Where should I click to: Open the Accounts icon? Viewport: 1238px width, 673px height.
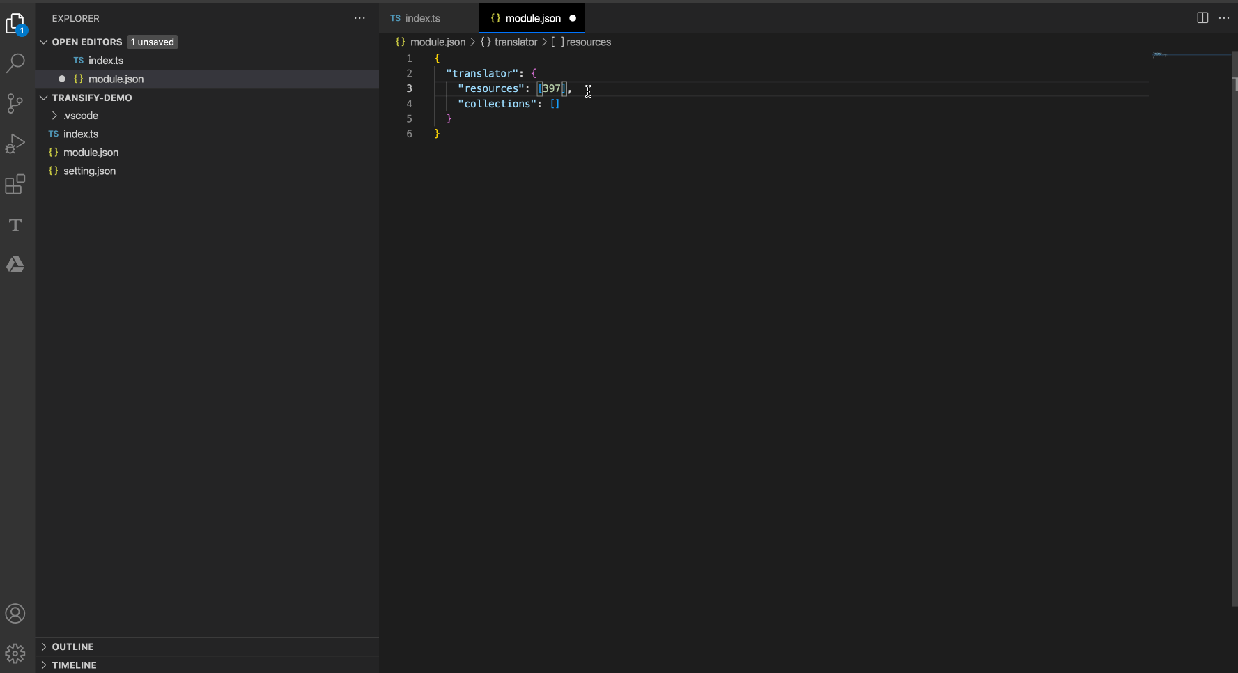15,614
